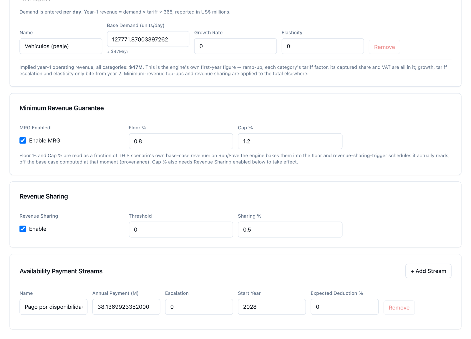Click the Threshold field label
This screenshot has width=471, height=339.
pos(140,216)
